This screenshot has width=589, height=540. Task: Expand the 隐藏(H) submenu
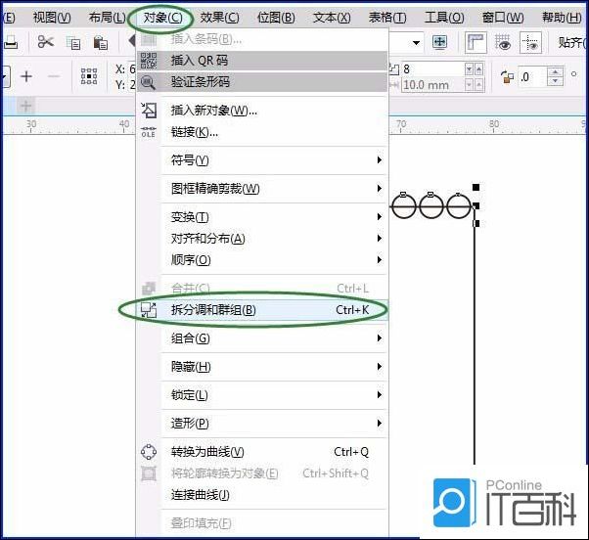tap(262, 367)
